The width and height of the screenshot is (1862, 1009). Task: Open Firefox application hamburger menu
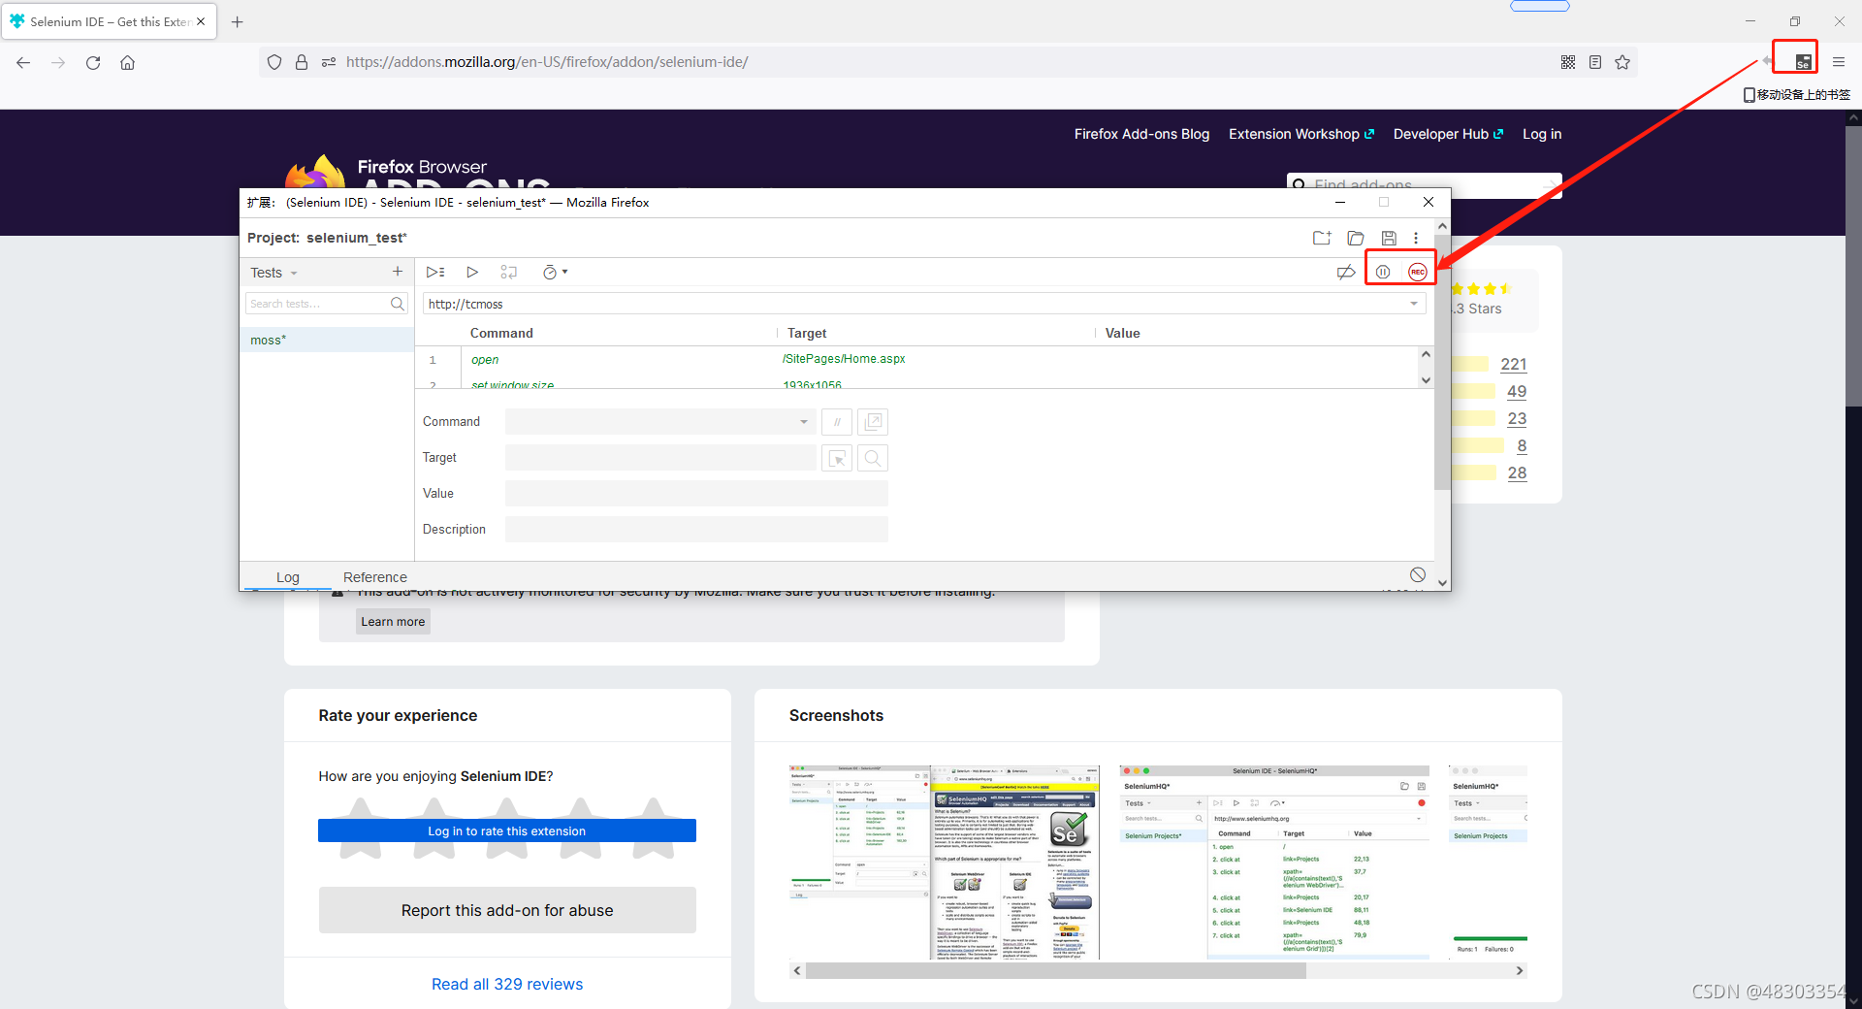pos(1839,62)
